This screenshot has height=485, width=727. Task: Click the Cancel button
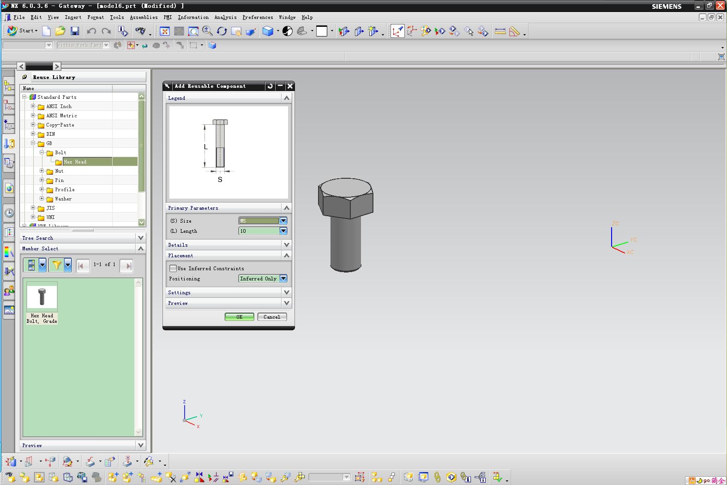click(272, 317)
